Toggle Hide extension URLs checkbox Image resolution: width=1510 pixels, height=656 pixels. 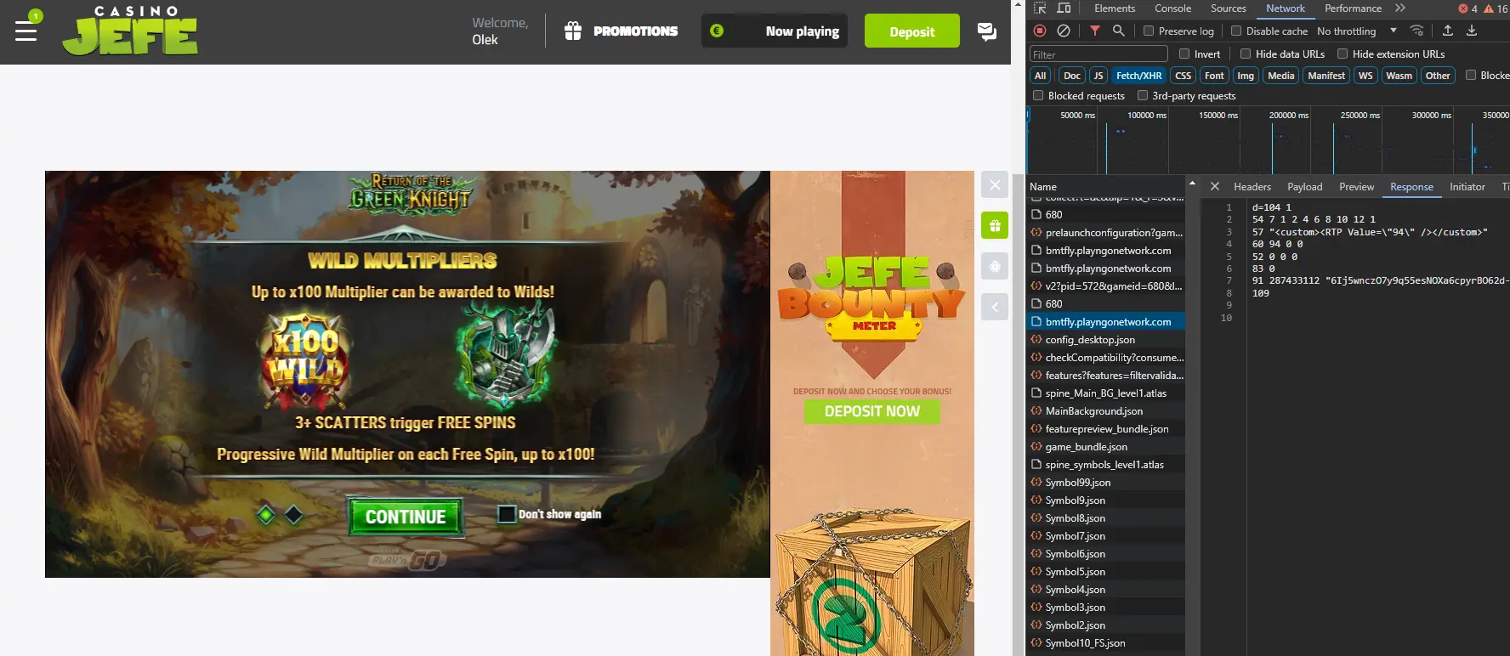coord(1343,54)
